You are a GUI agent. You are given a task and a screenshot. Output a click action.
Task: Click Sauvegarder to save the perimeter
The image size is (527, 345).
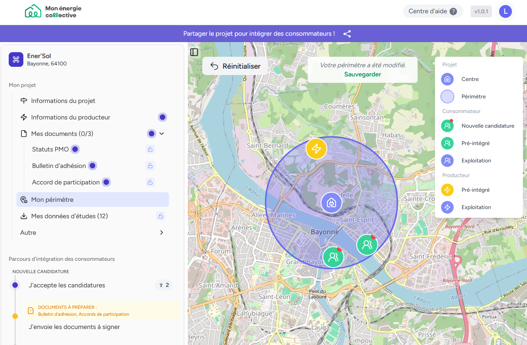tap(363, 74)
